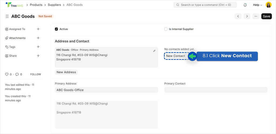Click 'You last edited this' entry
This screenshot has height=134, width=276.
19,87
